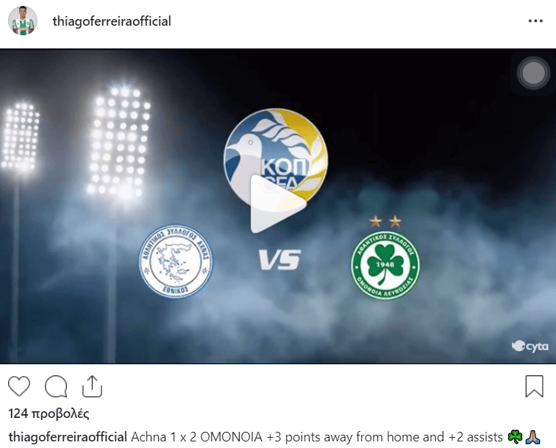Open thiagoferreiraofficial username in header

[x=112, y=21]
